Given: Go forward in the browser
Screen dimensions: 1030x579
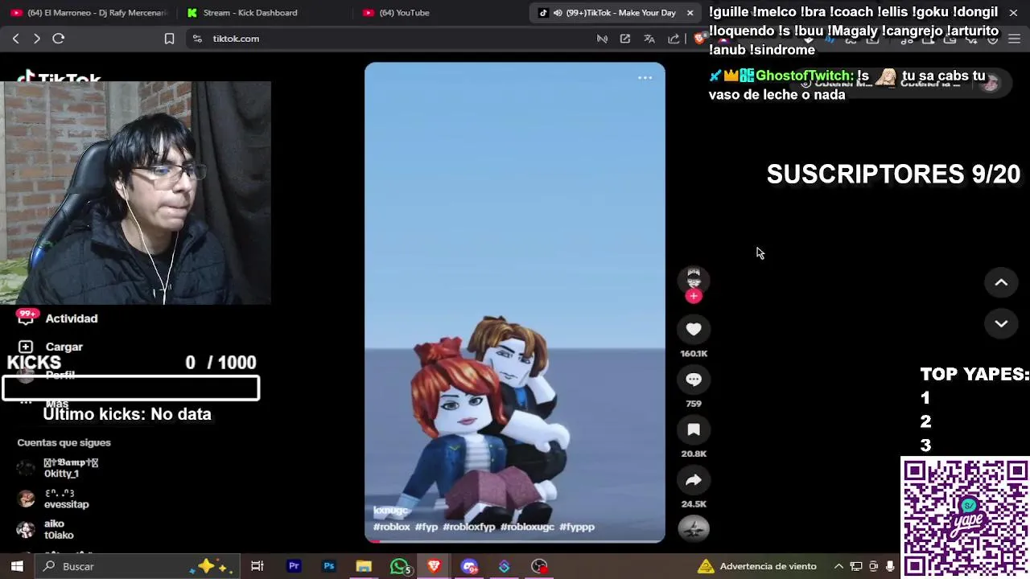Looking at the screenshot, I should tap(36, 39).
